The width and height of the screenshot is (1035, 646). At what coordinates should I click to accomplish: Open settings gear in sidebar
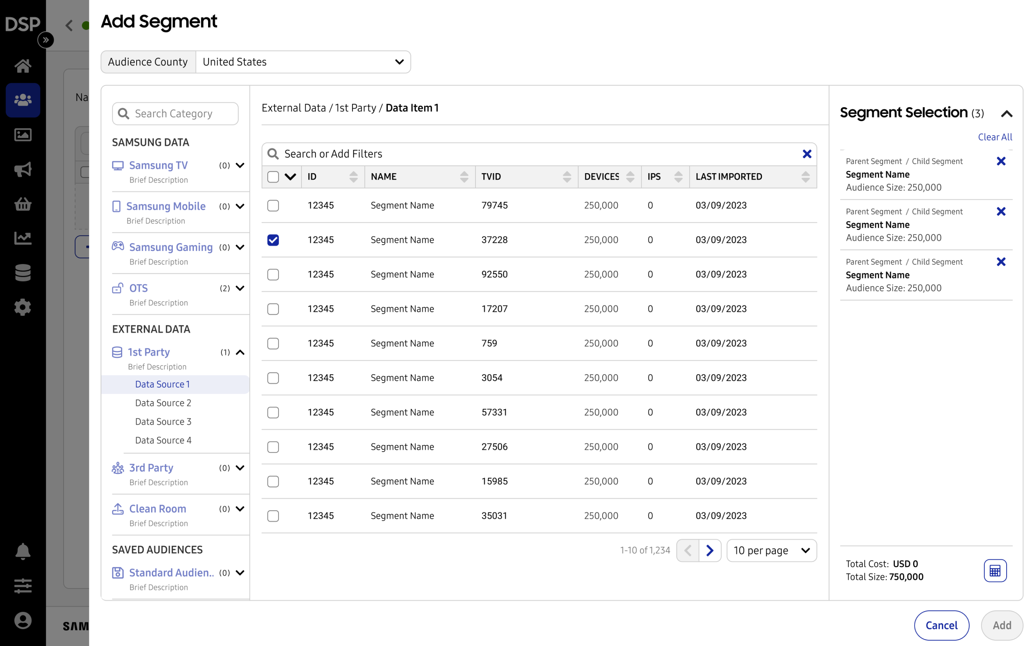(x=23, y=307)
